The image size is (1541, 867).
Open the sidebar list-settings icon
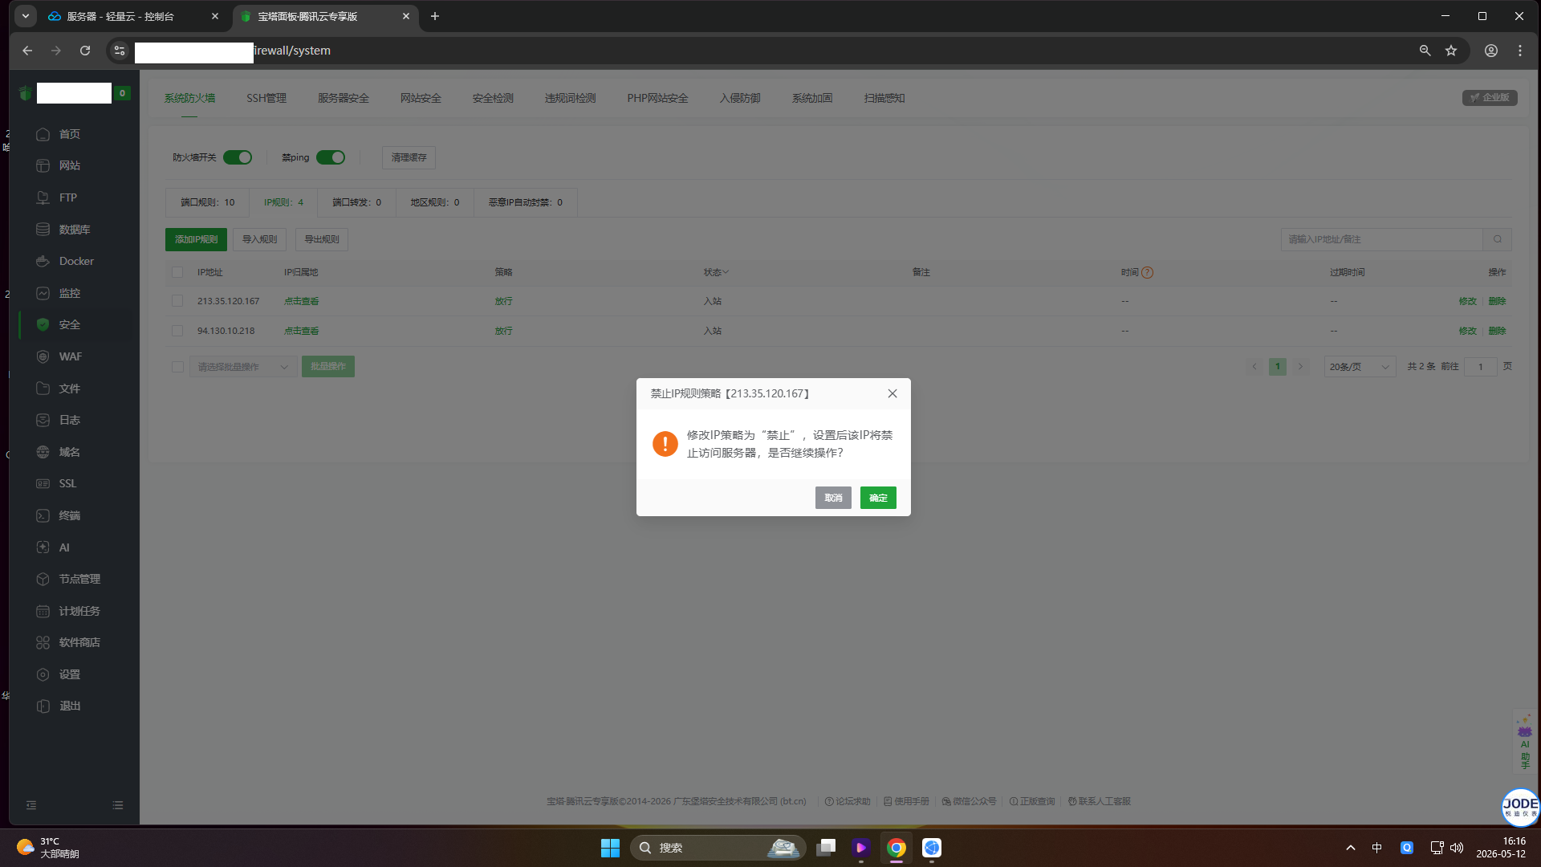pos(118,805)
